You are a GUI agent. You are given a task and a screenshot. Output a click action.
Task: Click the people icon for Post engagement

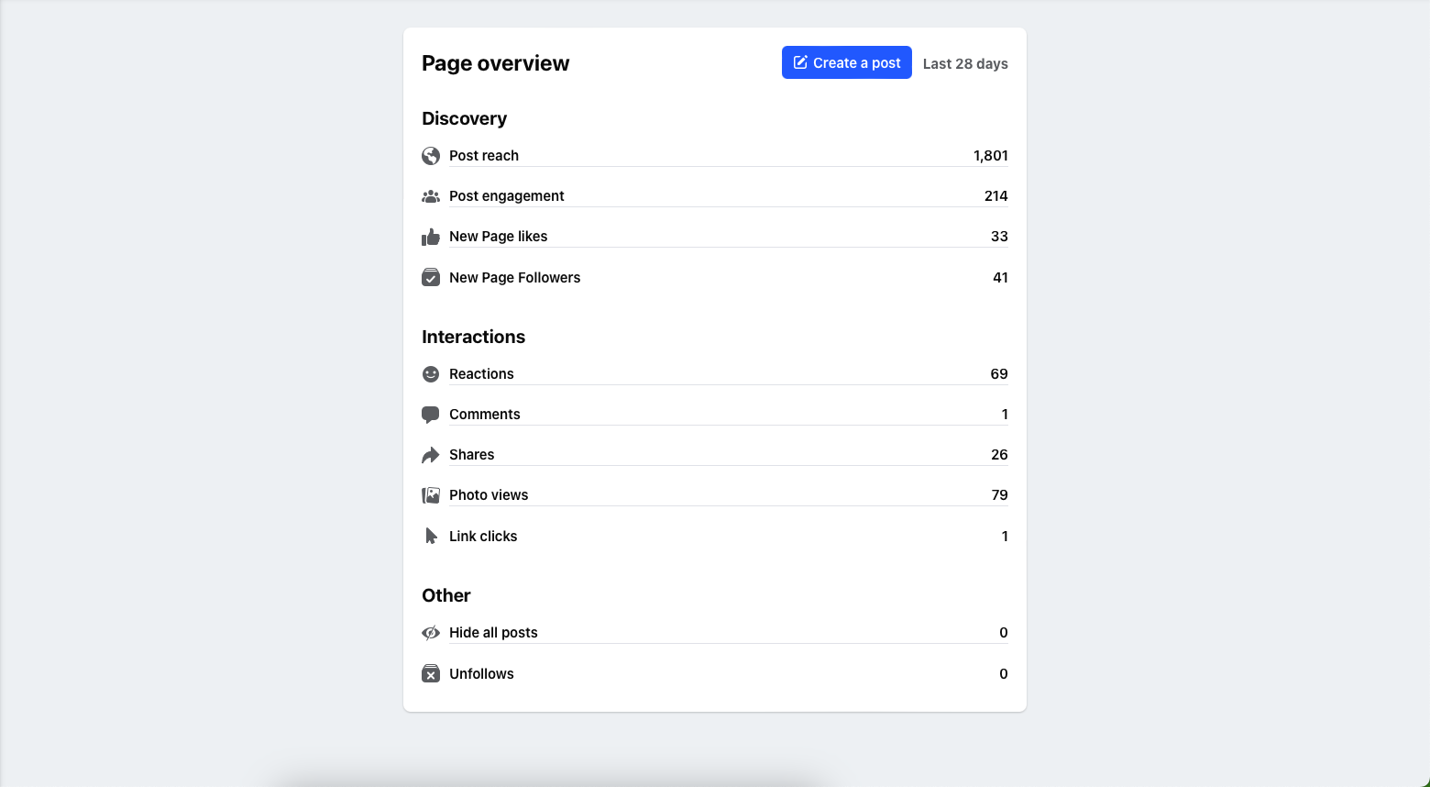coord(431,196)
